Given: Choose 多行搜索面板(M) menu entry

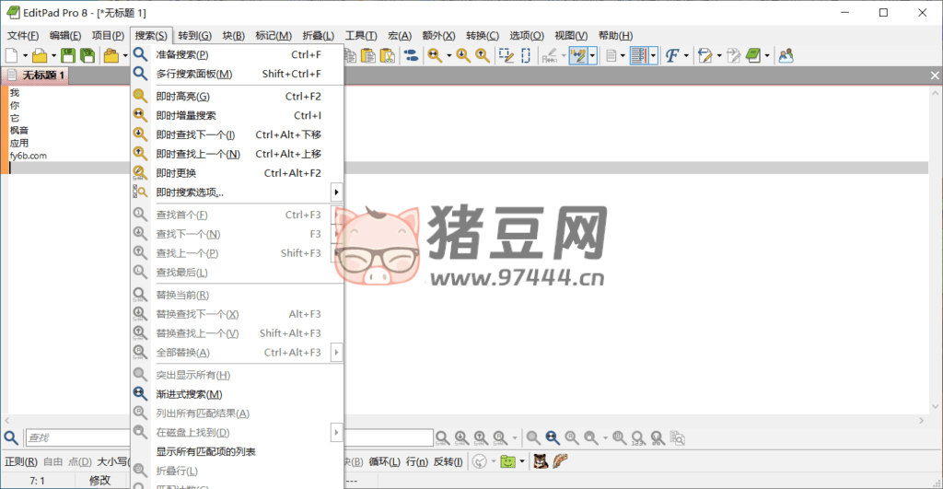Looking at the screenshot, I should click(x=237, y=74).
